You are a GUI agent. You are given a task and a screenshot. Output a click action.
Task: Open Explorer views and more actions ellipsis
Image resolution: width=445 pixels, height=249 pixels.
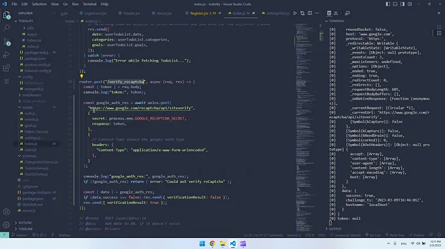tap(54, 13)
